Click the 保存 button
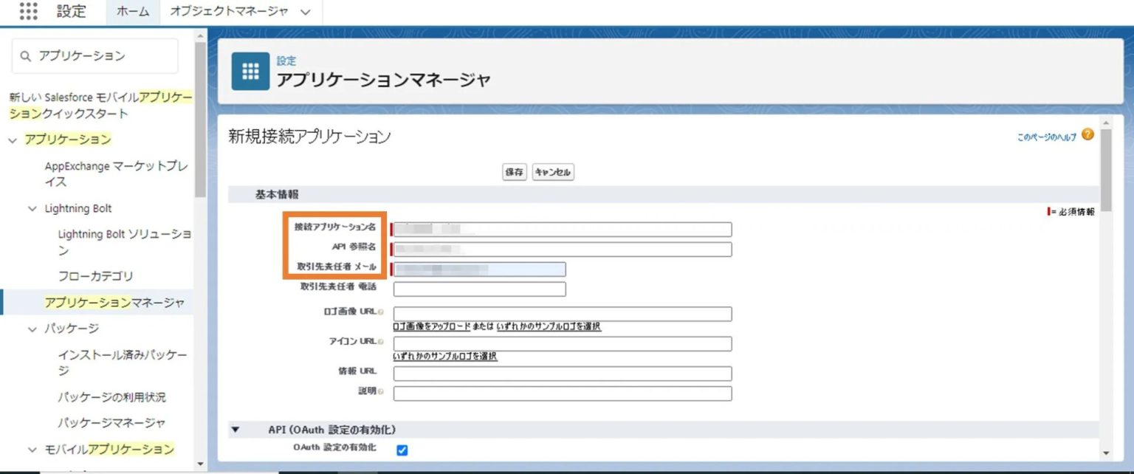Viewport: 1134px width, 474px height. point(514,171)
